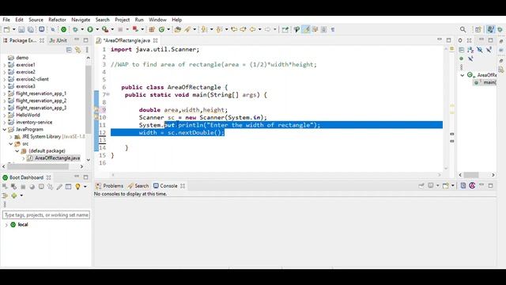Viewport: 506px width, 285px height.
Task: Click the green Boot Dashboard toolbar icon
Action: (63, 29)
